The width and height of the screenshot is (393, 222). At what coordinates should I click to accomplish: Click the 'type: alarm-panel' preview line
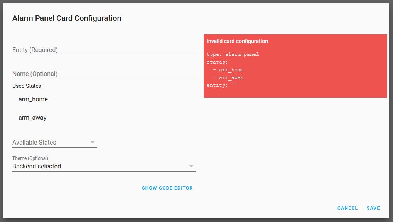[233, 54]
